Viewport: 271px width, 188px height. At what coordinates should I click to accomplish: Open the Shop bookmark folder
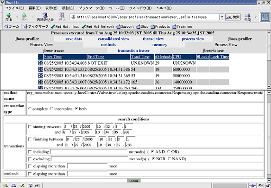[x=142, y=26]
